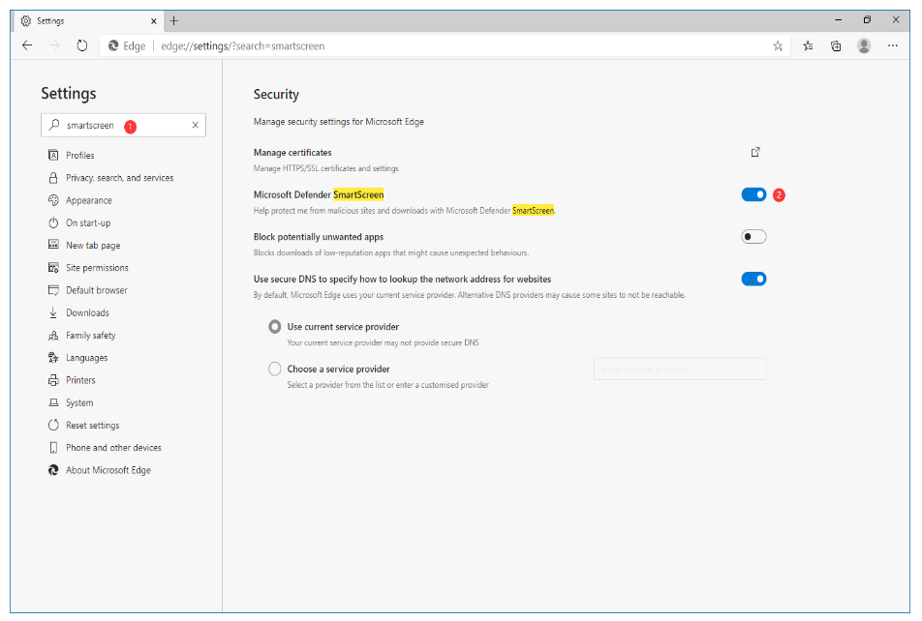Click the Printers icon

click(53, 380)
